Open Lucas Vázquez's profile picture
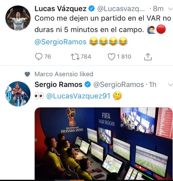The height and width of the screenshot is (181, 173). point(18,18)
